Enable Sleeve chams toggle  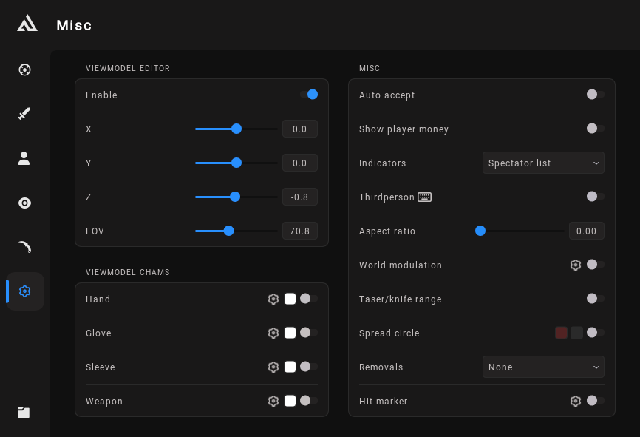pos(309,367)
